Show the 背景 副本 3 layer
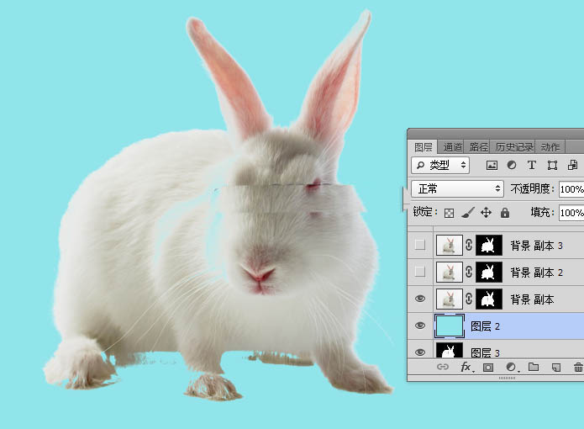The width and height of the screenshot is (584, 429). pos(420,245)
